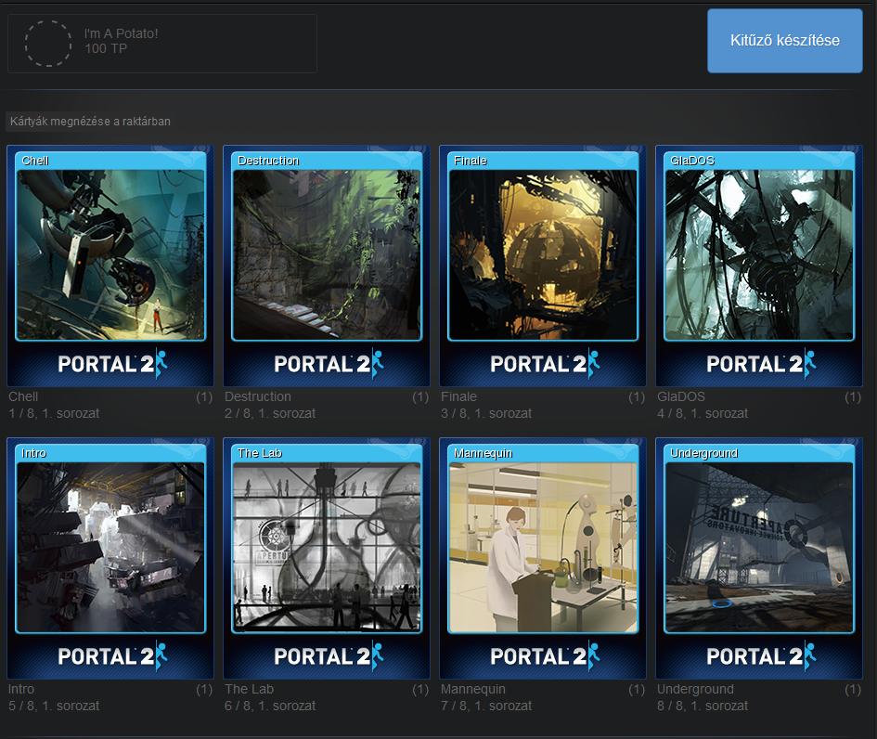Open the Mannequin trading card image
Image resolution: width=877 pixels, height=739 pixels.
pyautogui.click(x=543, y=548)
